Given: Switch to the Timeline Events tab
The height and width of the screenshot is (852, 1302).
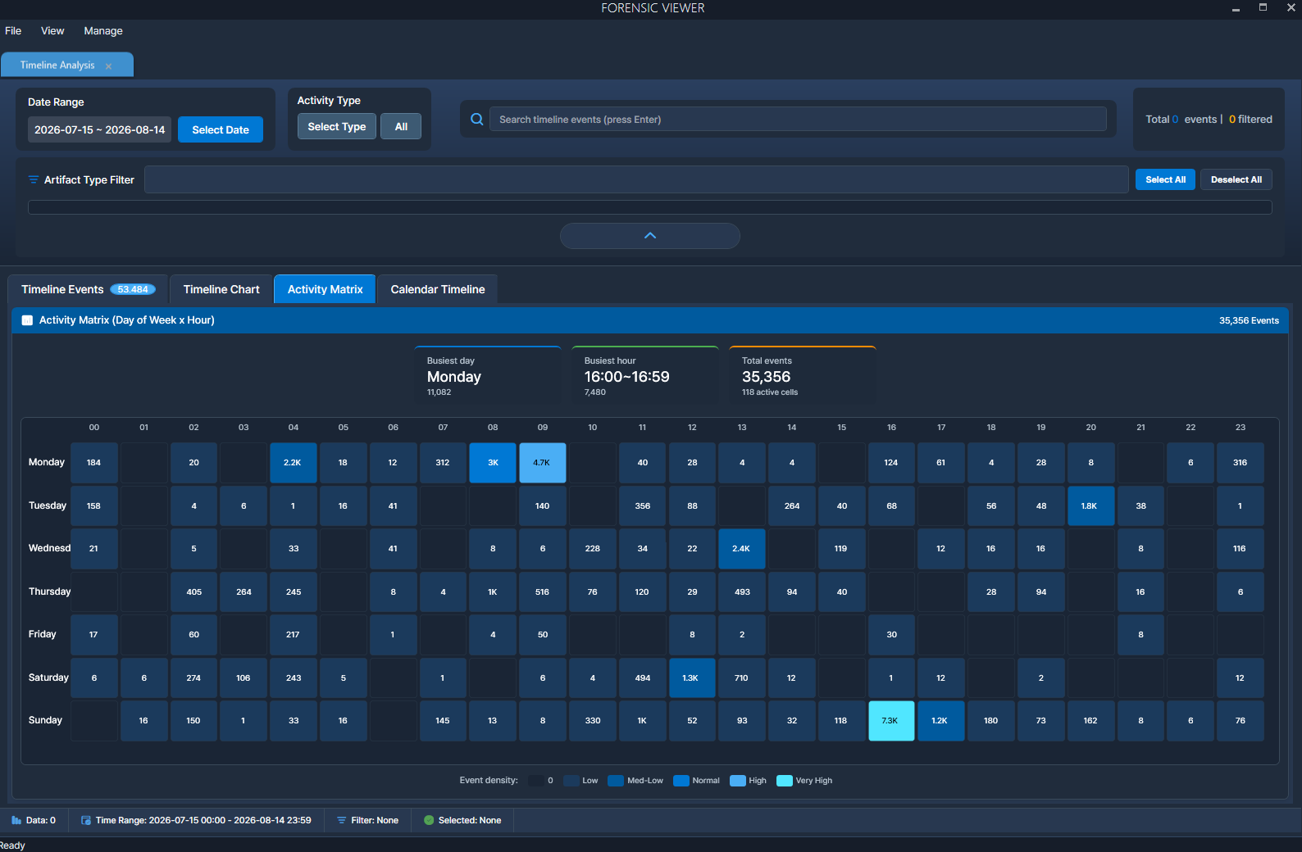Looking at the screenshot, I should pyautogui.click(x=88, y=289).
